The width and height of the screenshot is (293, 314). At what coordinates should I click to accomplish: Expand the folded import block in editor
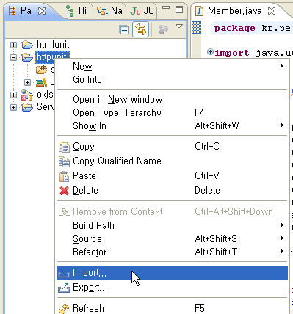pos(210,52)
